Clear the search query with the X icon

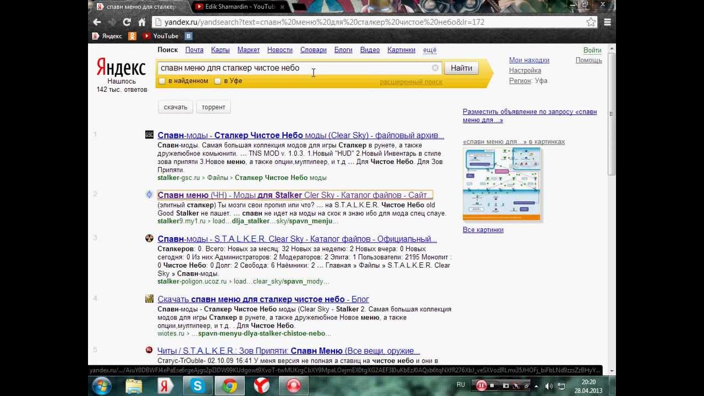[435, 68]
